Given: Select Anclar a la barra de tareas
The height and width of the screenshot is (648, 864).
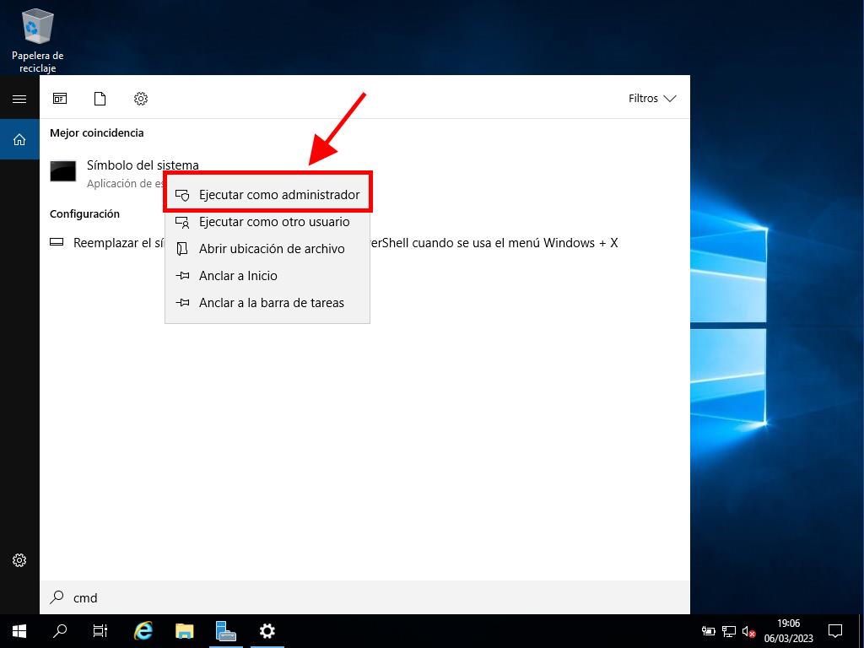Looking at the screenshot, I should coord(267,303).
